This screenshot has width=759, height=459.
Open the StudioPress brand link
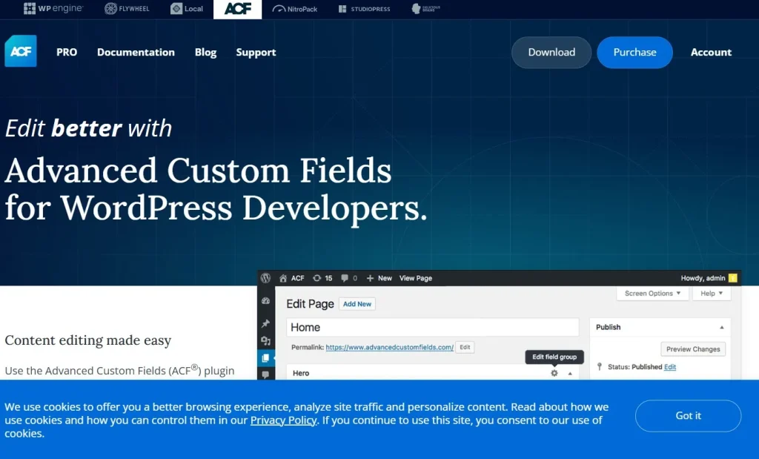363,9
